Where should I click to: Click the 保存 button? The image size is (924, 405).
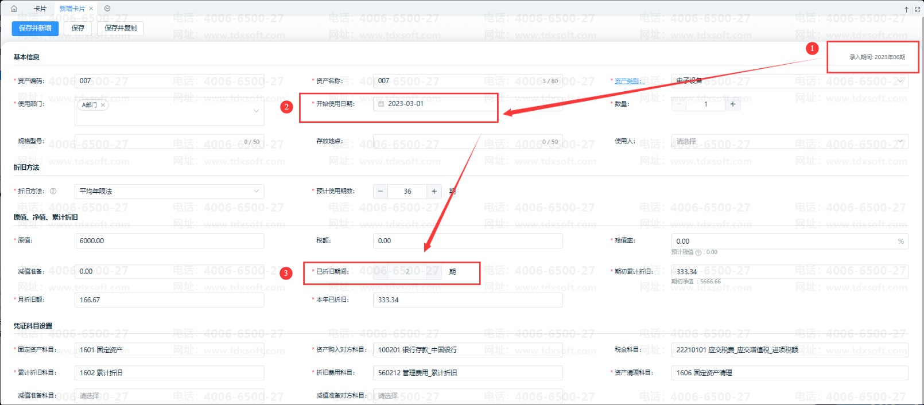pos(78,28)
